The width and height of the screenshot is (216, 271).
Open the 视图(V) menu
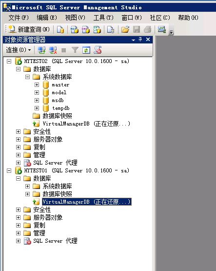75,18
